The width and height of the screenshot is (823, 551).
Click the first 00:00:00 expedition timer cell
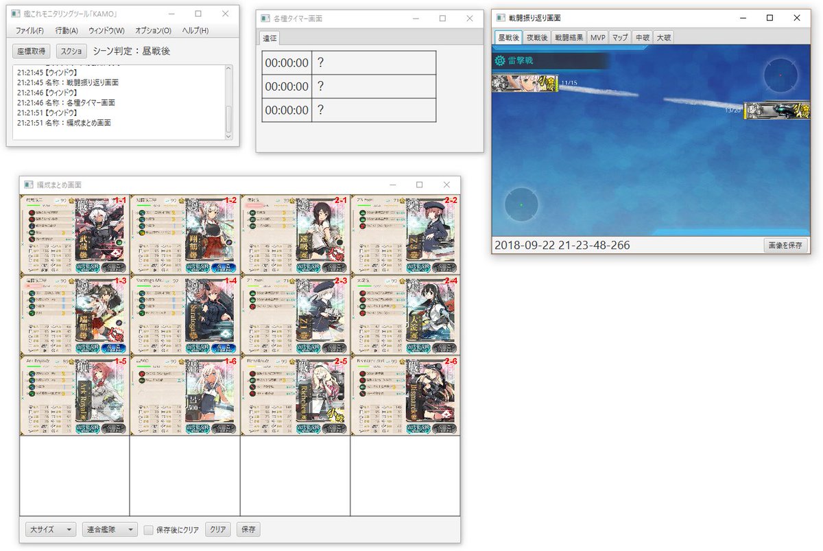tap(287, 63)
